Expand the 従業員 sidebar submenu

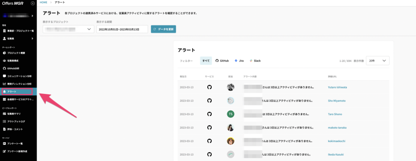[x=18, y=39]
